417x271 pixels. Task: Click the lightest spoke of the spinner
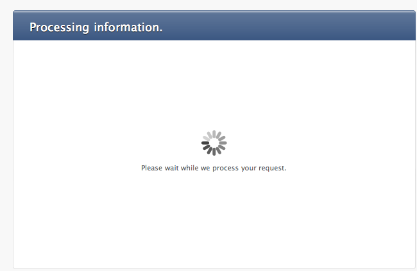point(207,138)
